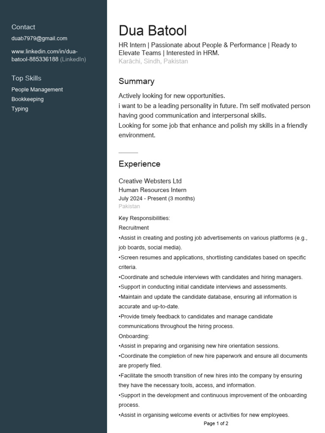Image resolution: width=325 pixels, height=433 pixels.
Task: Select the Top Skills heading
Action: tap(26, 78)
